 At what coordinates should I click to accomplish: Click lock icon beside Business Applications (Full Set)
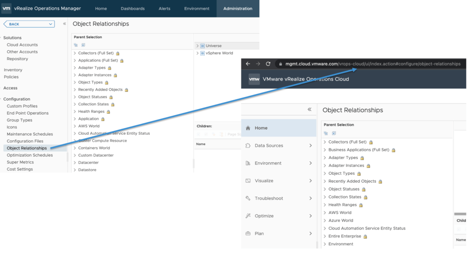pos(393,150)
